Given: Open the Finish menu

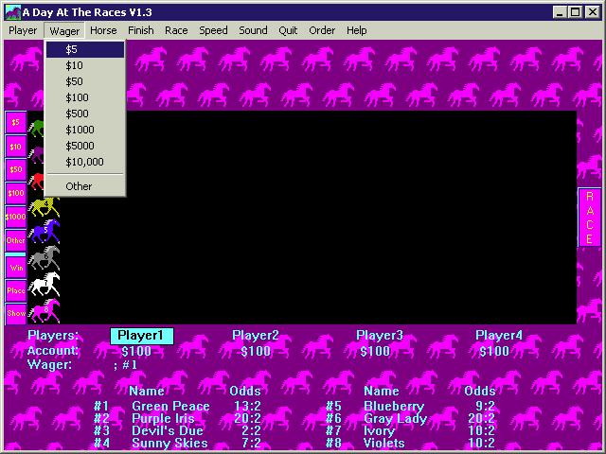Looking at the screenshot, I should pyautogui.click(x=140, y=30).
